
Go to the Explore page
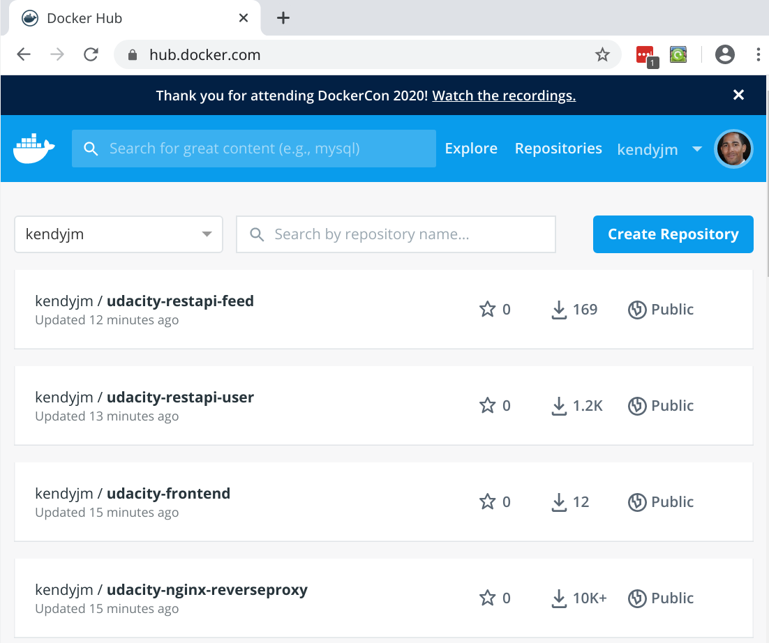click(x=471, y=149)
